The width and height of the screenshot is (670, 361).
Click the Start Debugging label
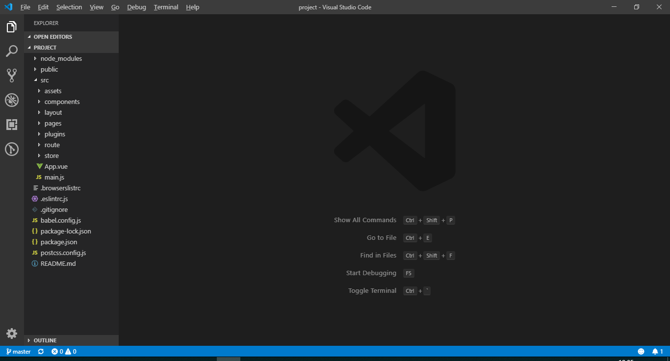click(x=371, y=273)
